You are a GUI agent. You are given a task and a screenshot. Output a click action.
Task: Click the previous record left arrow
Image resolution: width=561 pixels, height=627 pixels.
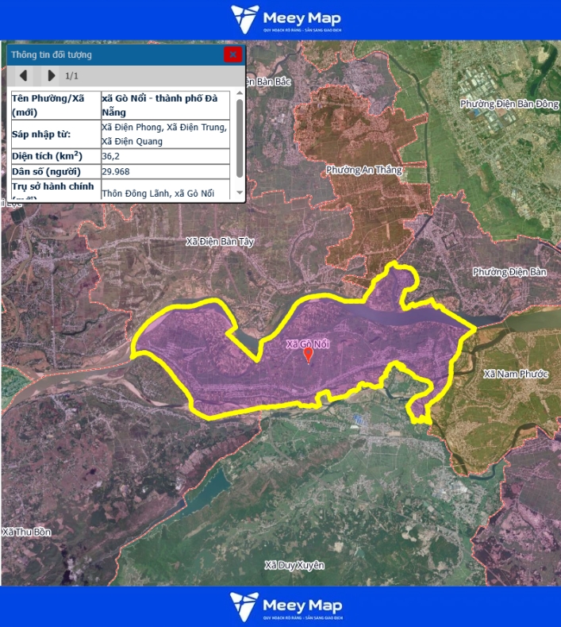pos(24,75)
